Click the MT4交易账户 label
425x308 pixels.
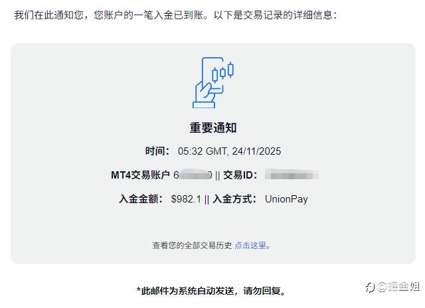(x=140, y=175)
